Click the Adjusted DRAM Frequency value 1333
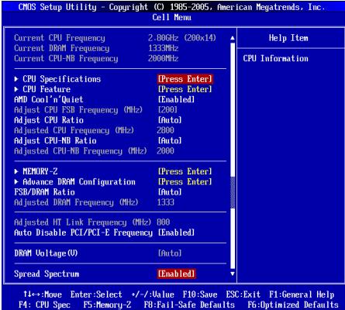 pyautogui.click(x=165, y=202)
